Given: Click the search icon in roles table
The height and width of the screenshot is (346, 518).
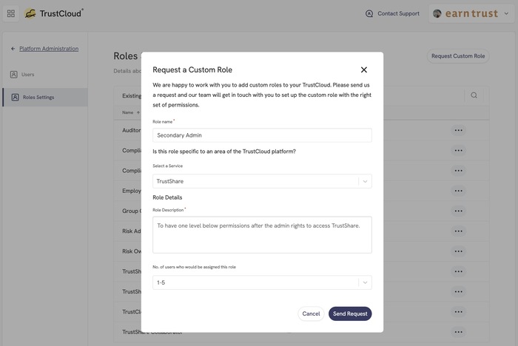Looking at the screenshot, I should tap(474, 95).
